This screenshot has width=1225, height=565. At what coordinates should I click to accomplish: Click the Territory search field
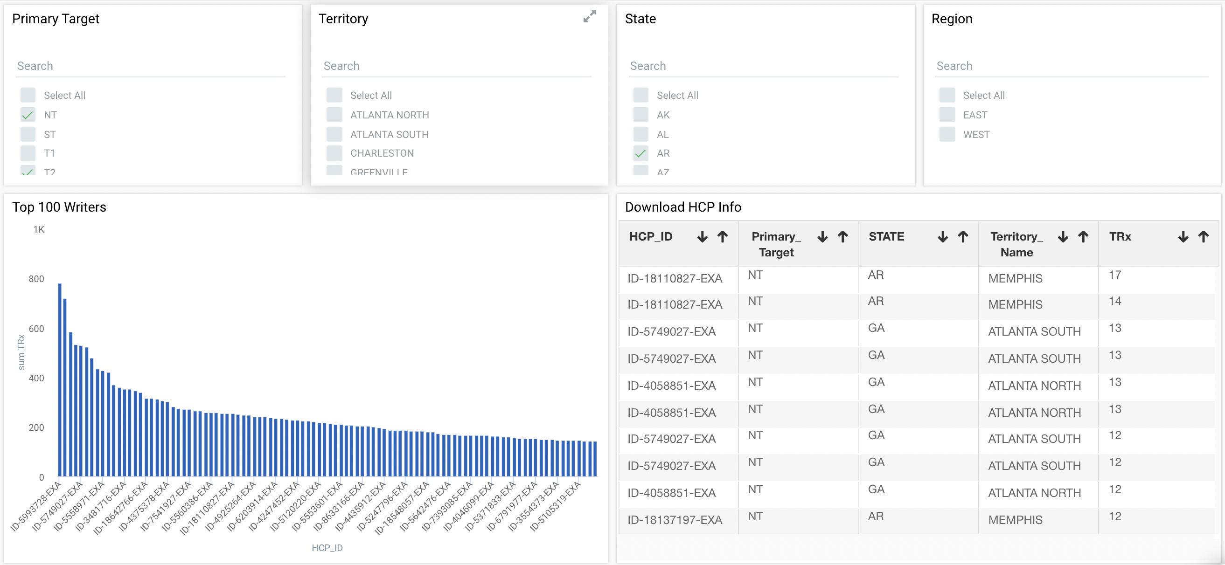tap(457, 66)
